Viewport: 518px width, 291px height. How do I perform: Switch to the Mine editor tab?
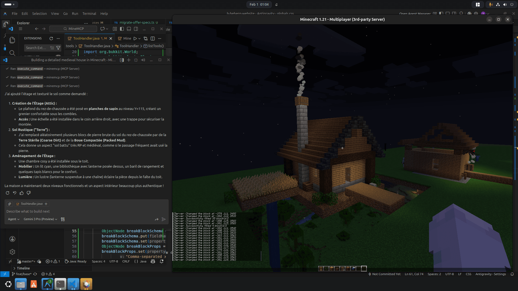click(124, 38)
